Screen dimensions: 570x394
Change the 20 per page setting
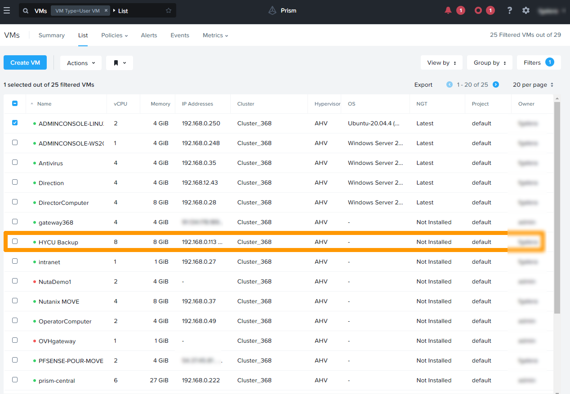click(x=533, y=84)
